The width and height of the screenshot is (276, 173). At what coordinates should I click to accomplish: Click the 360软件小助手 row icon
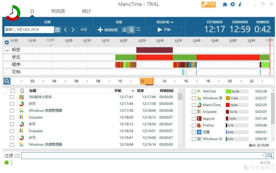click(21, 97)
